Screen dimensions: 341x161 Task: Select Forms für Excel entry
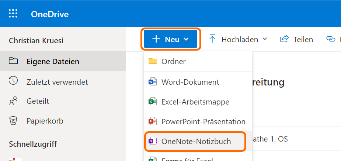click(187, 159)
